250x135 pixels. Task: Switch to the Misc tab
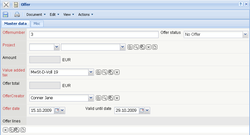click(x=37, y=24)
